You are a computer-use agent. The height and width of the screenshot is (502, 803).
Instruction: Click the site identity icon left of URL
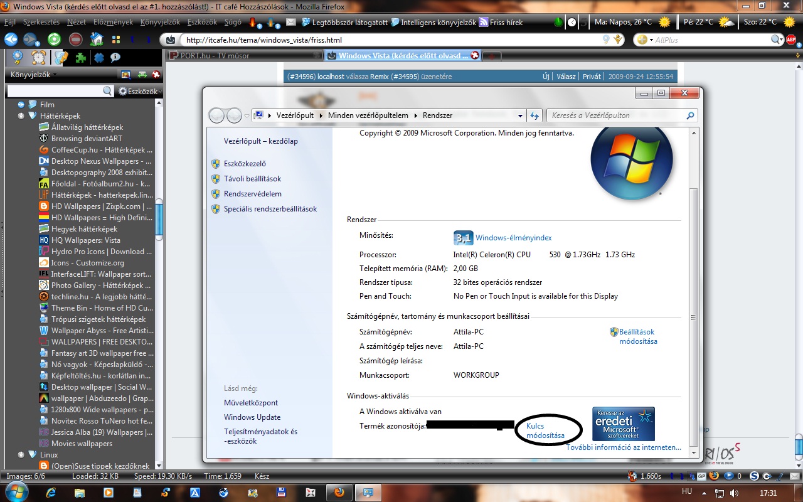[x=171, y=40]
